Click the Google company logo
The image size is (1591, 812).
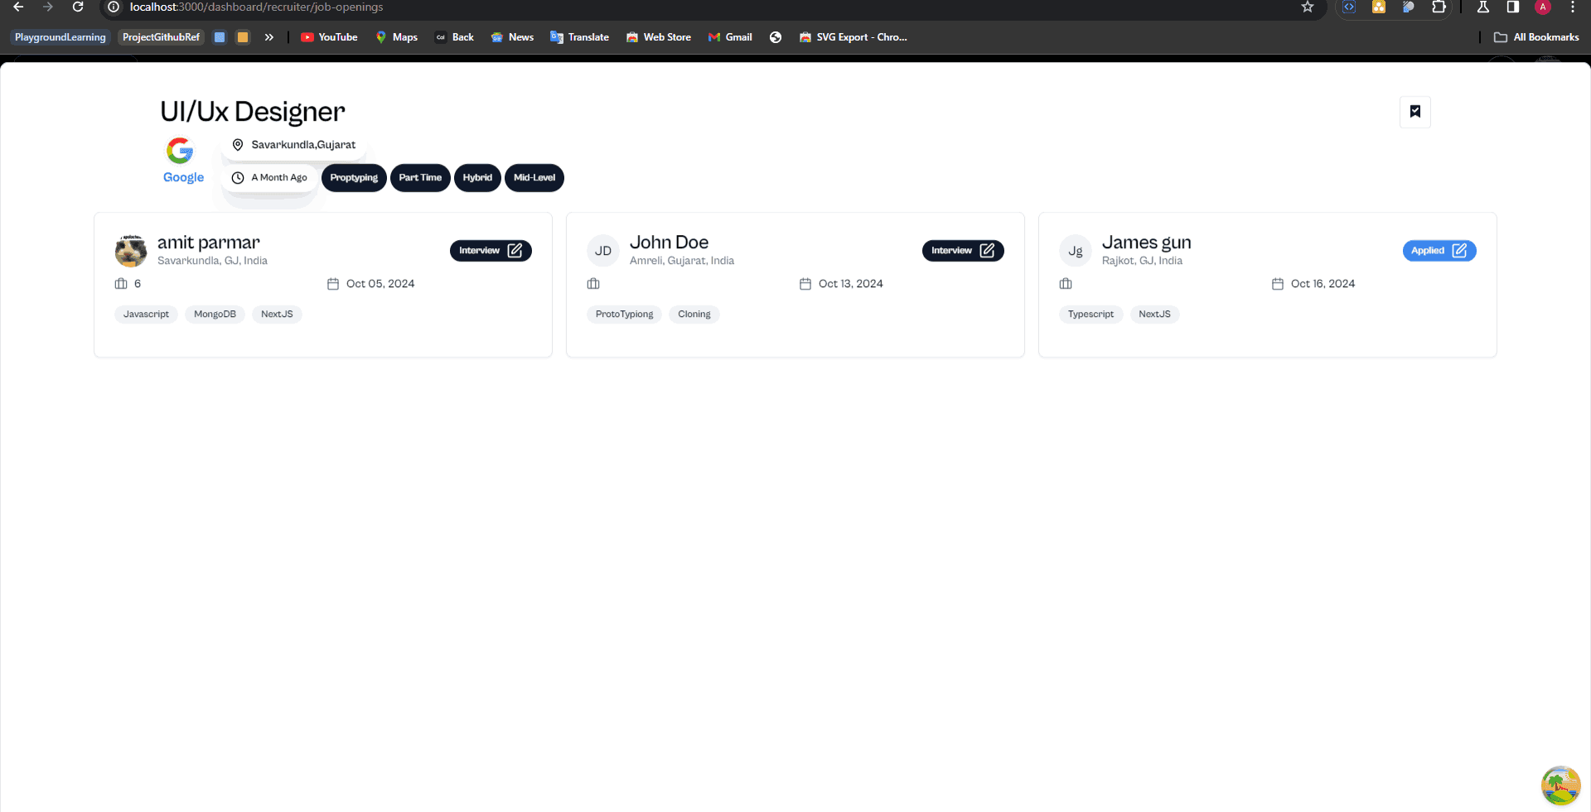[180, 151]
